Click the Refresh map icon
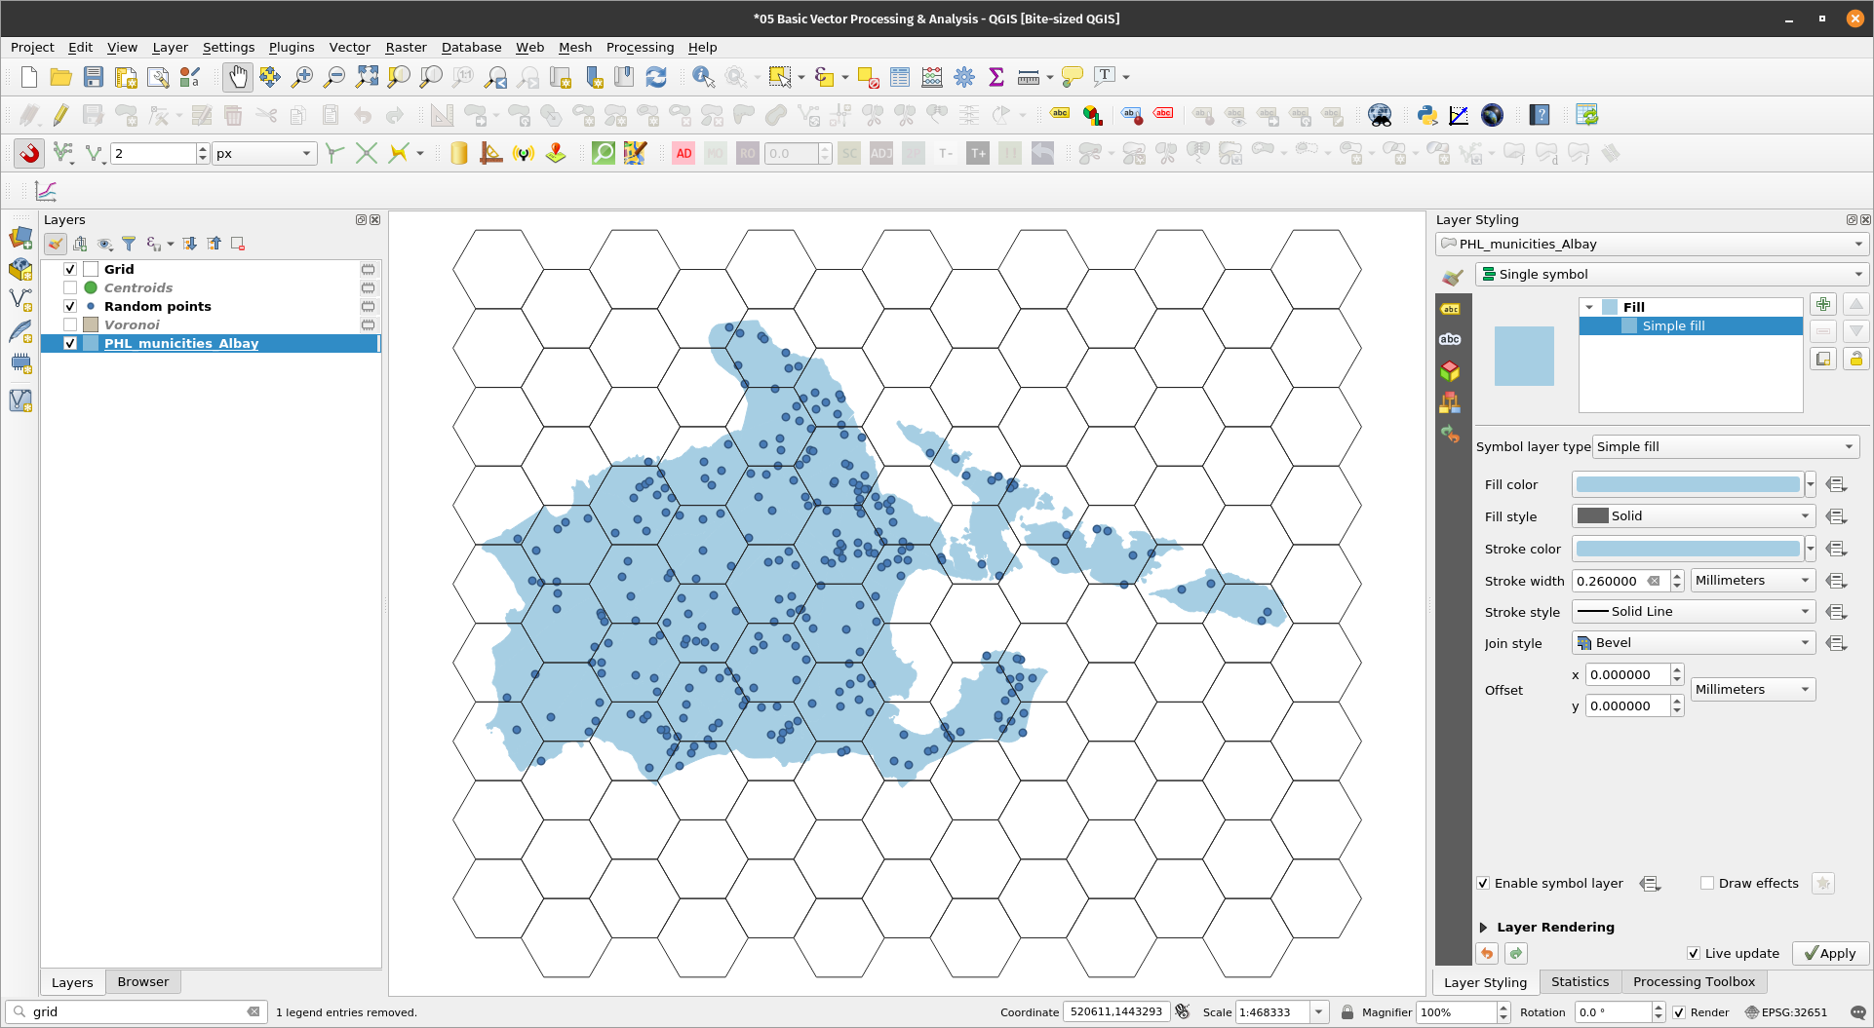 coord(656,77)
